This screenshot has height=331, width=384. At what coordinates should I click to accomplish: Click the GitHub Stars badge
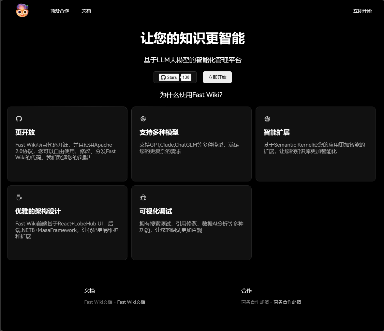click(x=169, y=77)
